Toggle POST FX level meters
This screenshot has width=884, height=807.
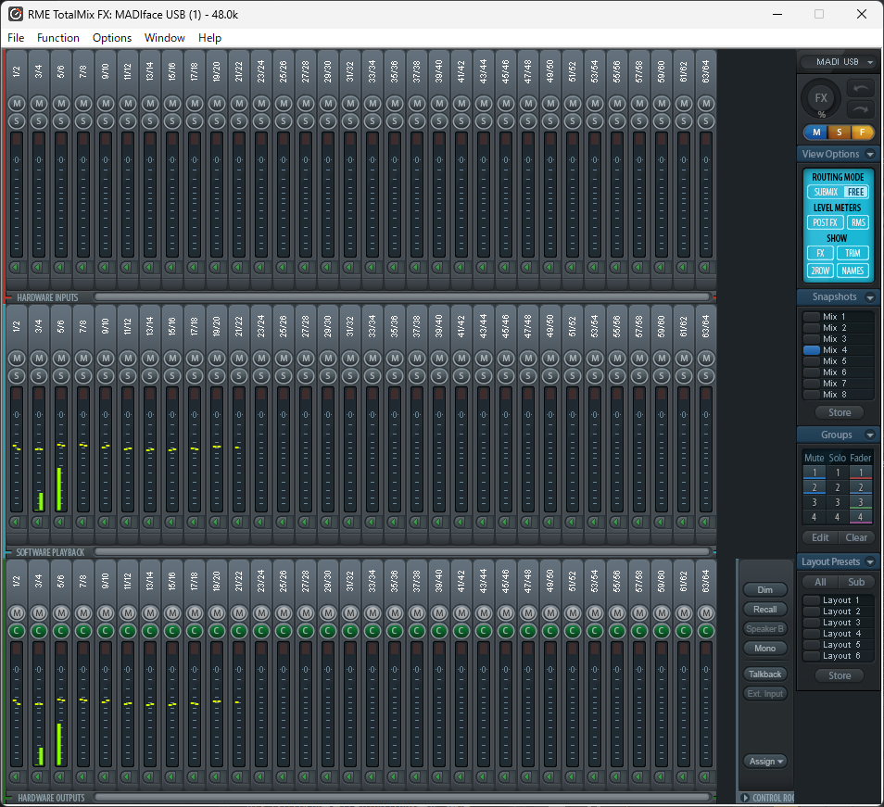825,222
